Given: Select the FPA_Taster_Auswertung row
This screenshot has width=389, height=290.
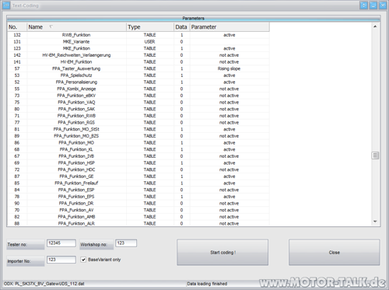Looking at the screenshot, I should (x=138, y=68).
